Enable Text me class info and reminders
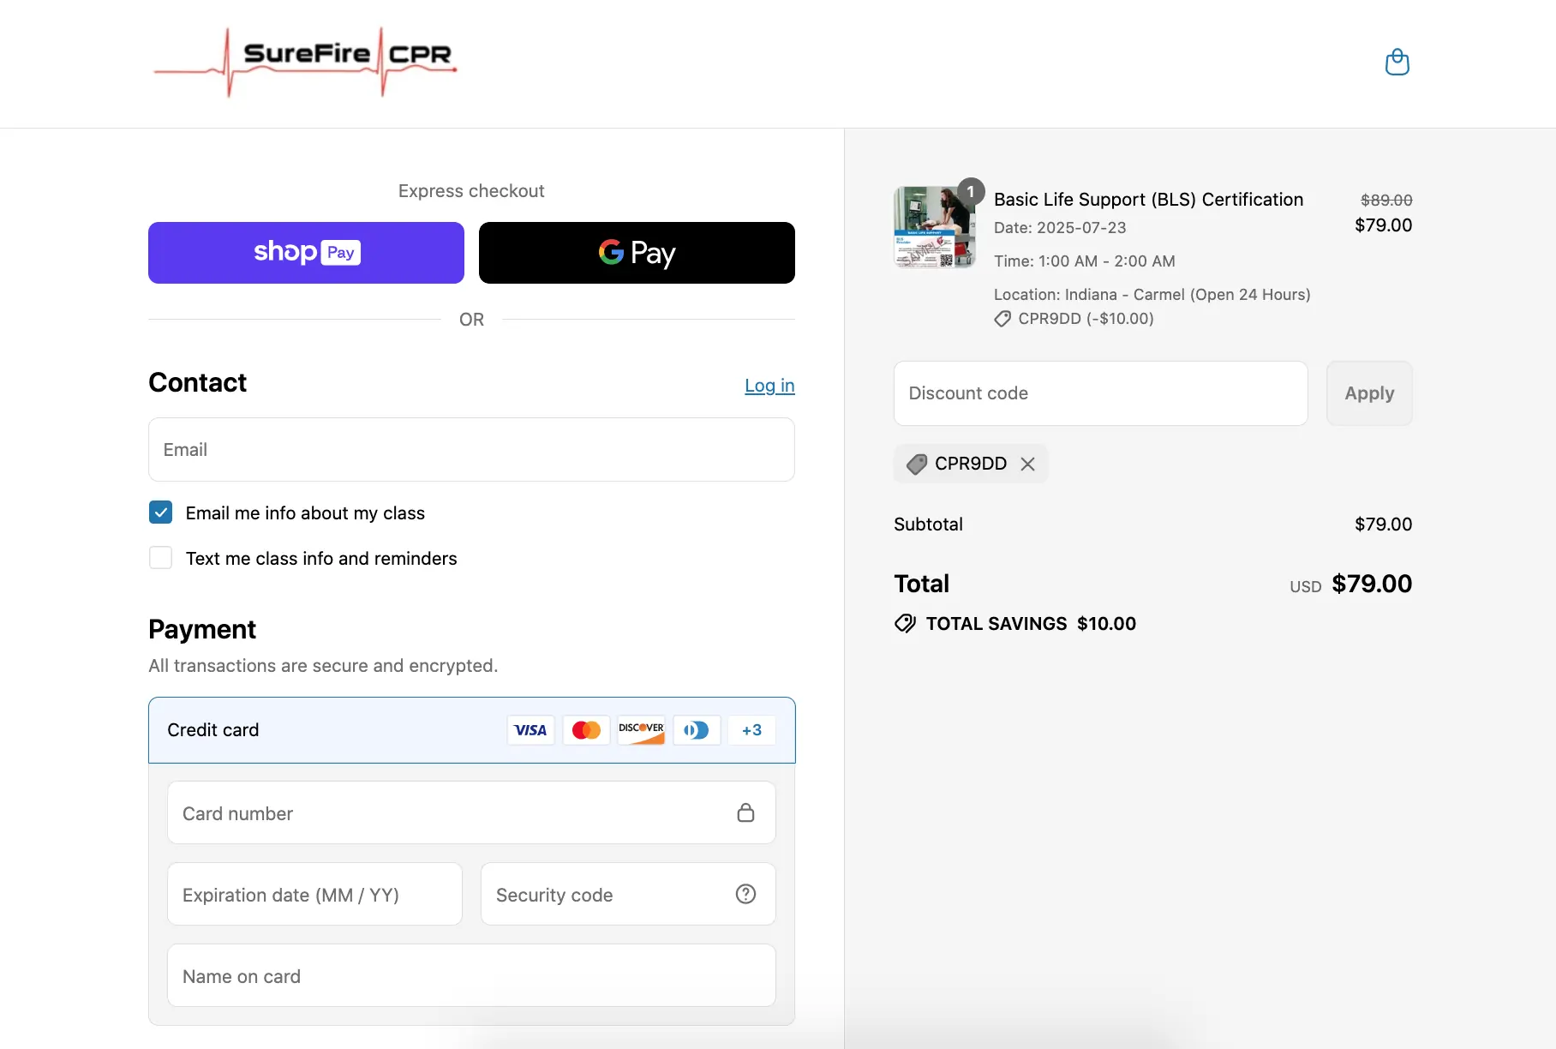This screenshot has height=1049, width=1556. coord(161,558)
